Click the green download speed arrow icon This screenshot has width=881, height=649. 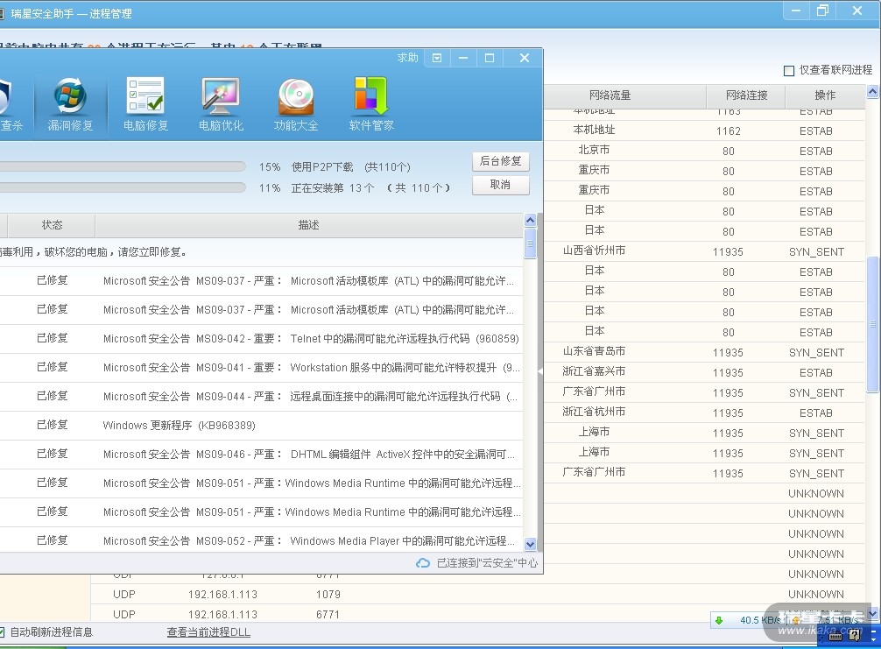719,620
